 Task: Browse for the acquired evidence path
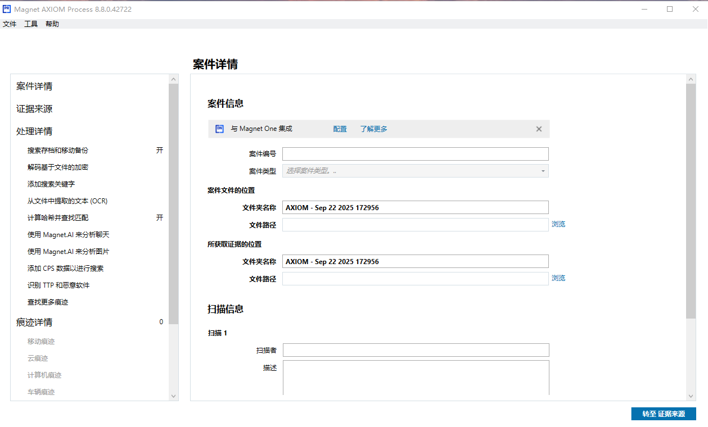(x=558, y=278)
